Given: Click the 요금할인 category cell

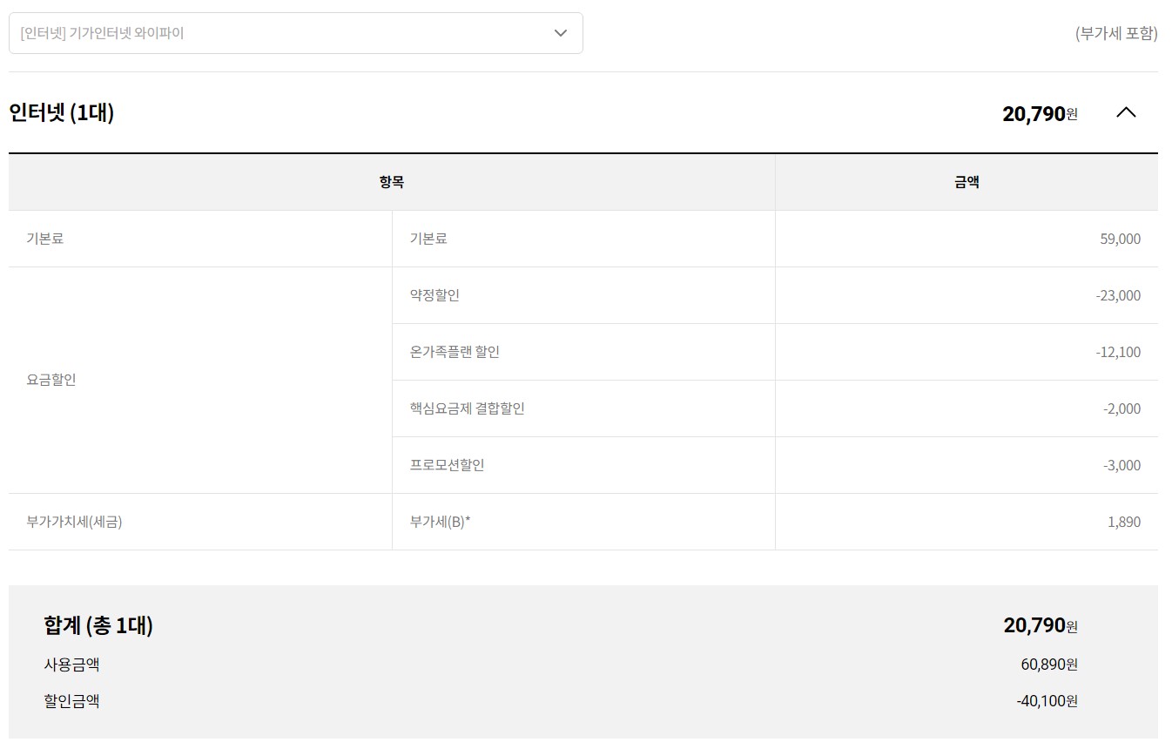Looking at the screenshot, I should pos(51,380).
